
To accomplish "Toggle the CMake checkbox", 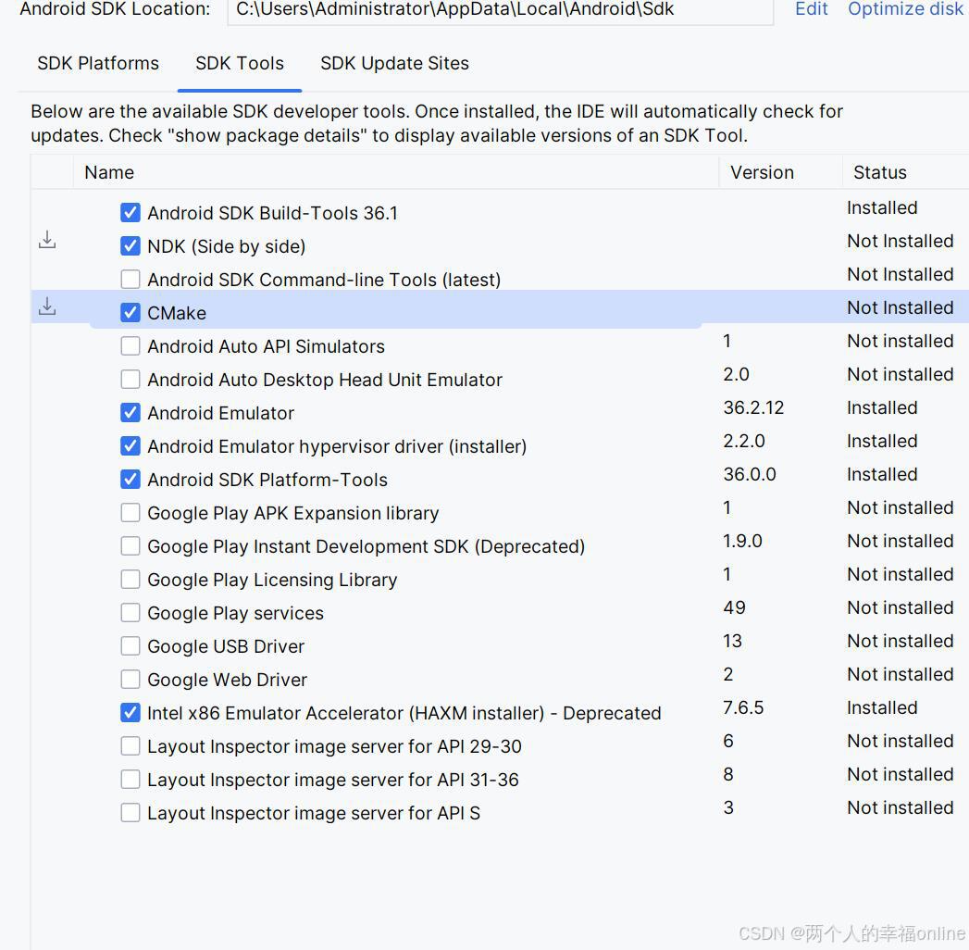I will pyautogui.click(x=130, y=313).
